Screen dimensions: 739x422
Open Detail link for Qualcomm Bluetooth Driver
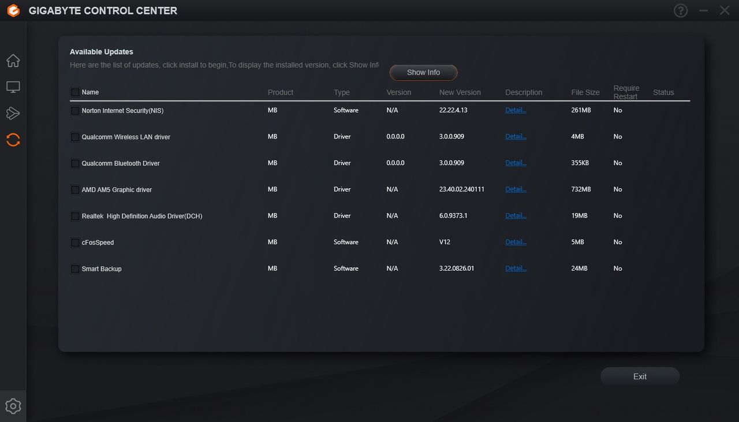[516, 163]
